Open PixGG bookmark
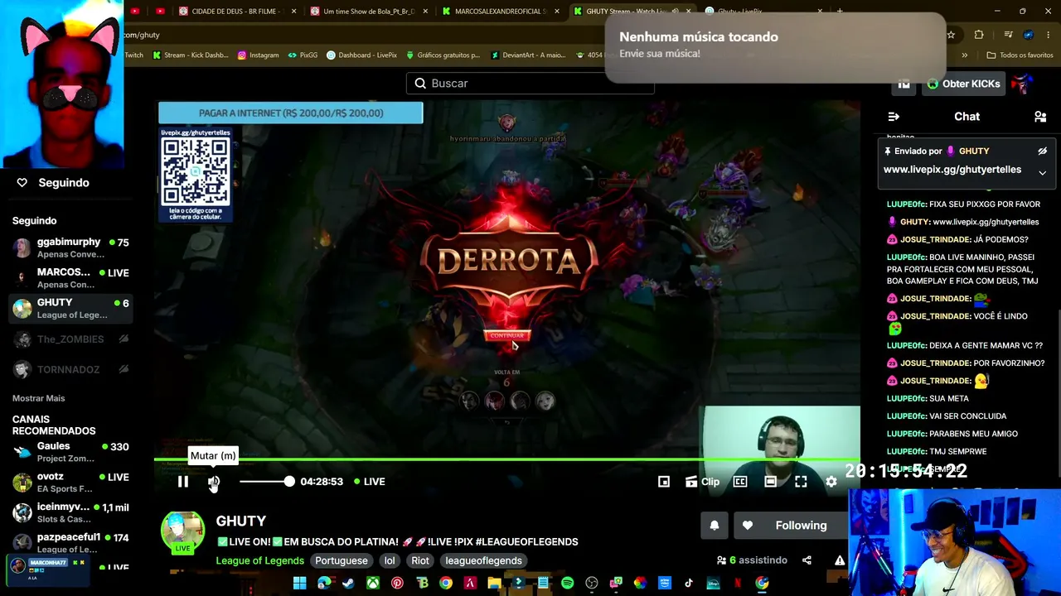The image size is (1061, 596). [x=303, y=55]
